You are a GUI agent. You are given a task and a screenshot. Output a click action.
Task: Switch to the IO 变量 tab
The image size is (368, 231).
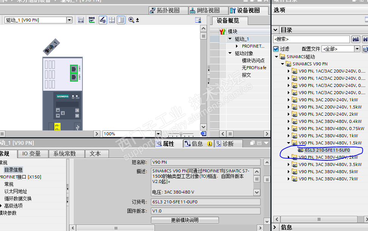[x=33, y=153]
